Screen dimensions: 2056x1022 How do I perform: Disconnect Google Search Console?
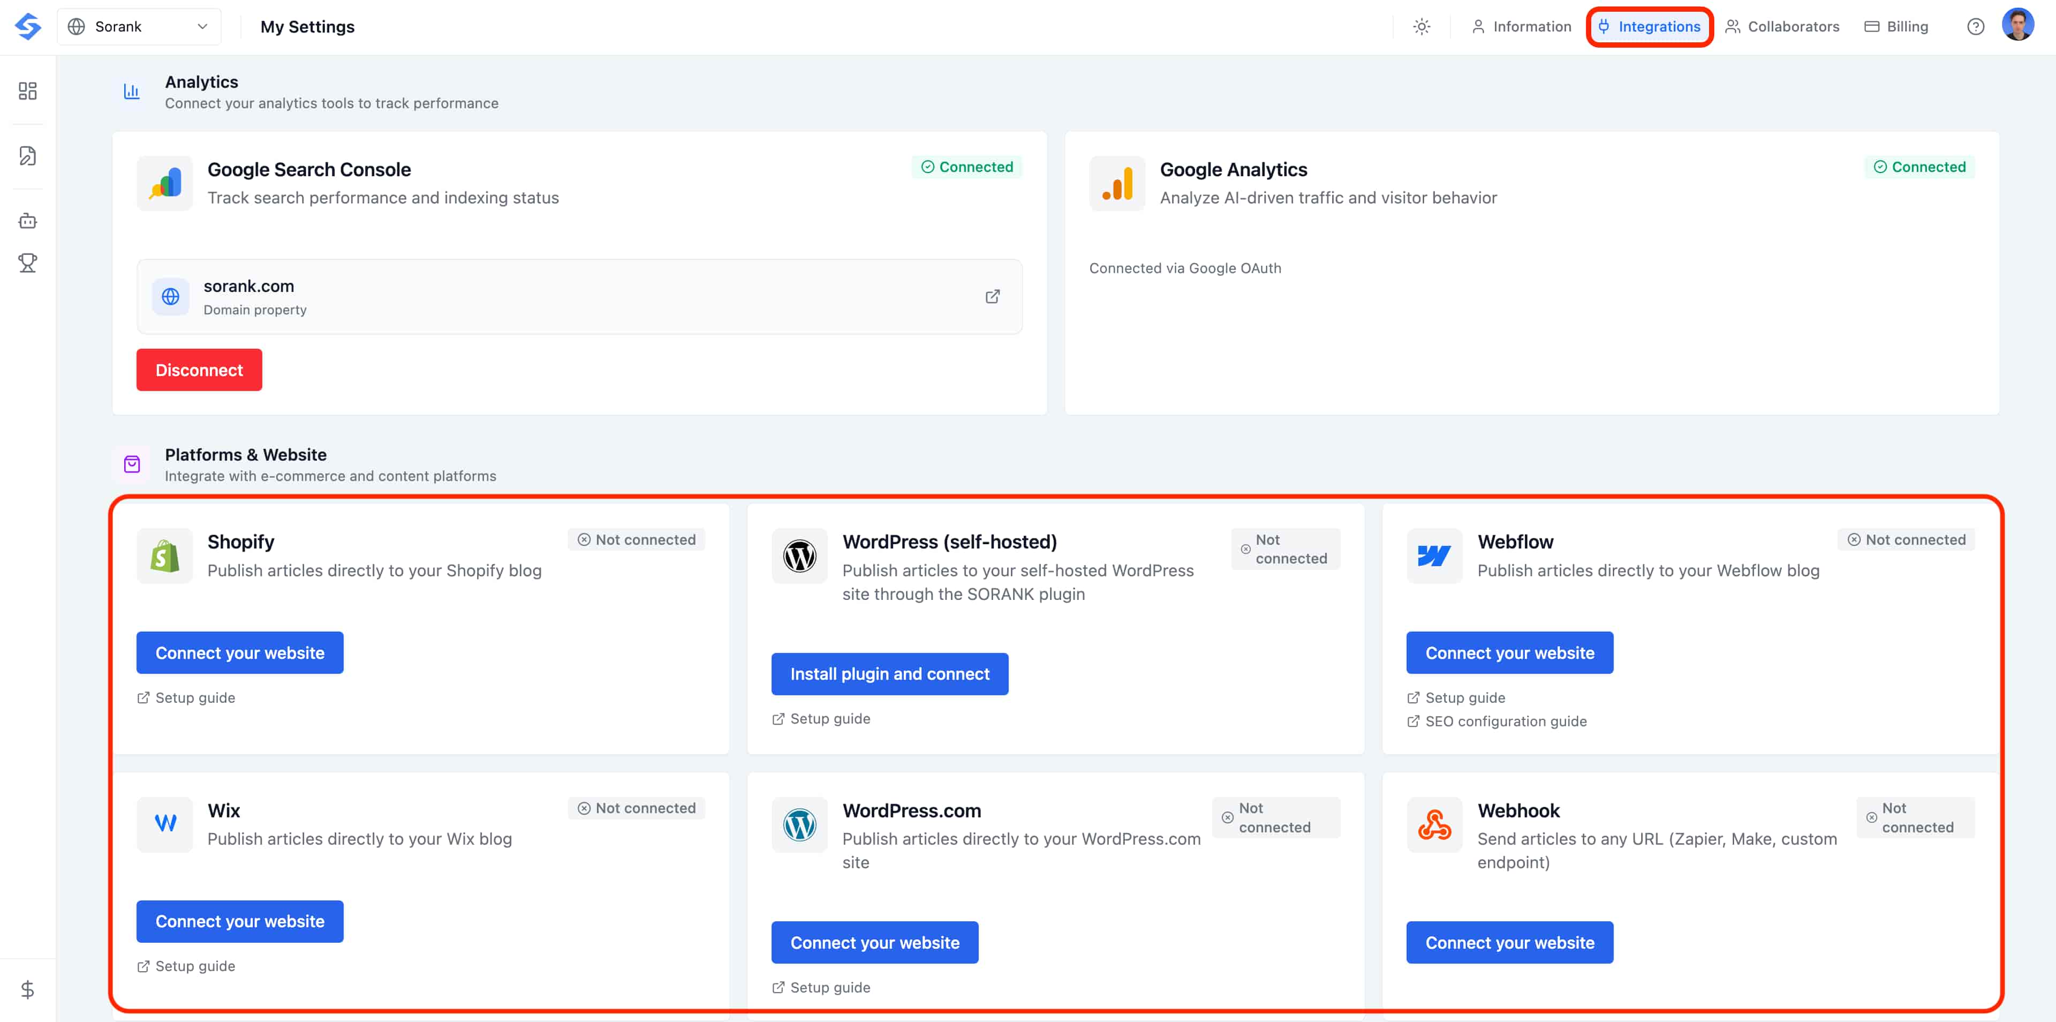point(199,370)
